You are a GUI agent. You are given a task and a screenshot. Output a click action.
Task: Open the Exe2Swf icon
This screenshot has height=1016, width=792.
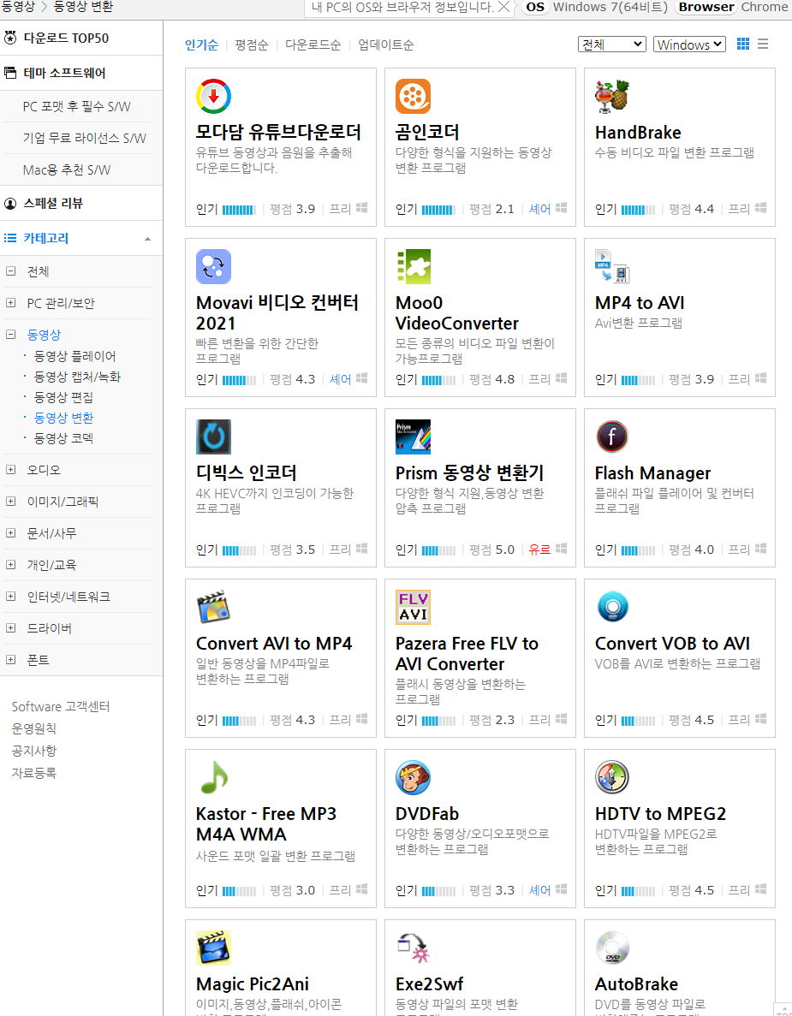point(413,948)
